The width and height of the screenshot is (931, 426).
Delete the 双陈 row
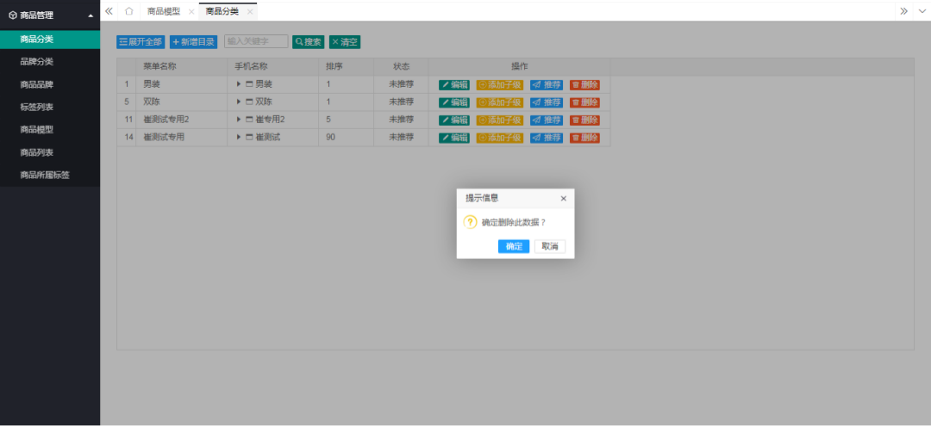point(584,102)
